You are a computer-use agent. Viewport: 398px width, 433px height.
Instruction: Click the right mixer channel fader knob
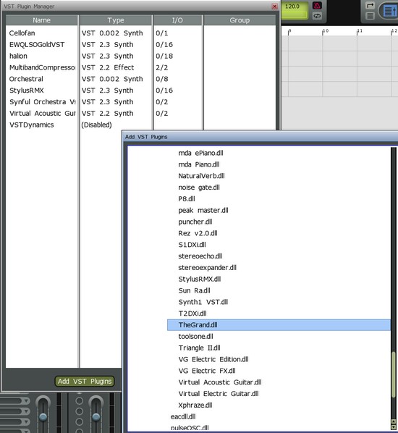point(96,416)
